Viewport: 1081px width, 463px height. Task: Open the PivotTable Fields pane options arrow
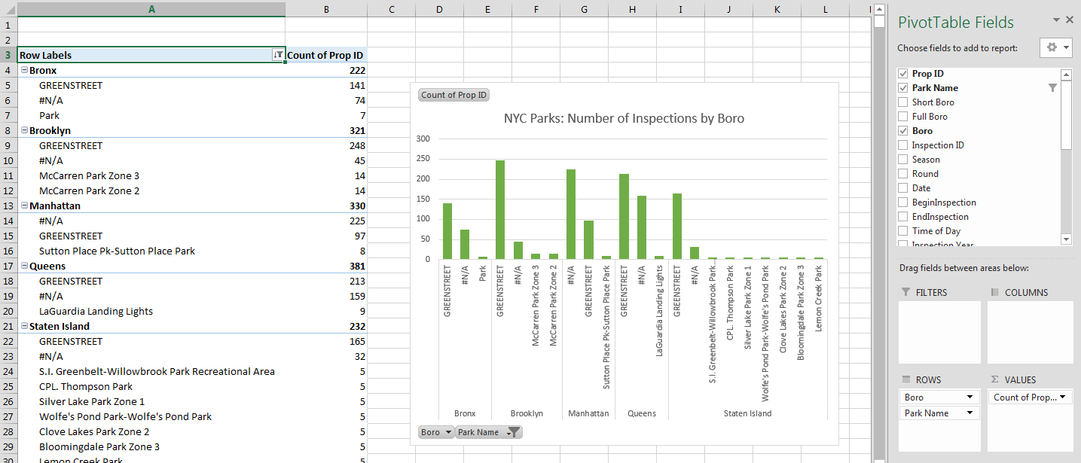pos(1056,20)
